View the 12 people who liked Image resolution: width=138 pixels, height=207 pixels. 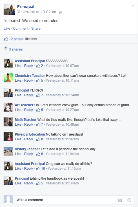pyautogui.click(x=17, y=39)
